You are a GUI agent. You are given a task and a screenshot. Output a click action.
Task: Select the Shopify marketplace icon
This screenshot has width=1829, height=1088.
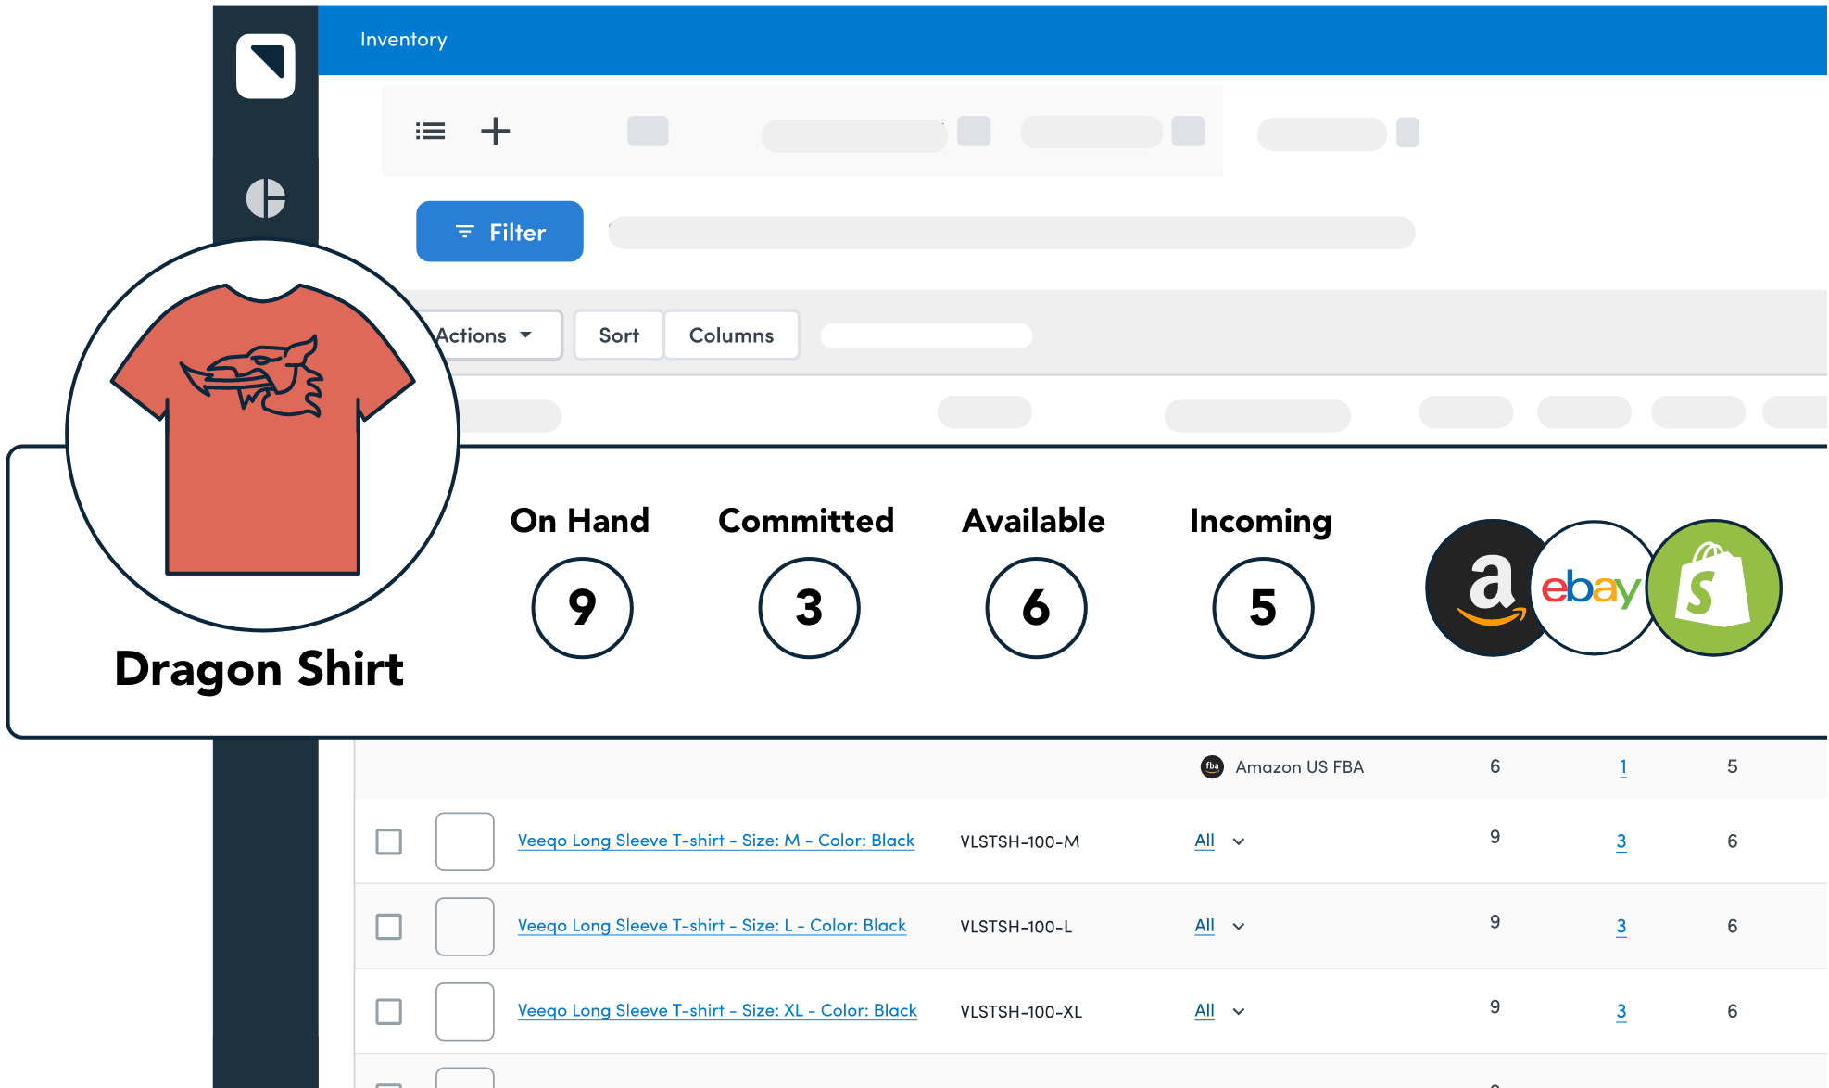pyautogui.click(x=1713, y=588)
